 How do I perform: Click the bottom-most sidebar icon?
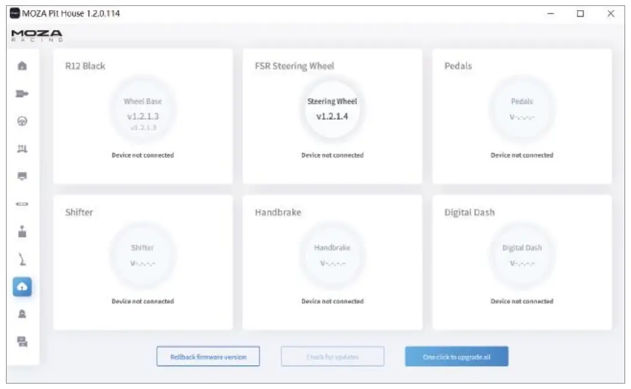[x=23, y=341]
